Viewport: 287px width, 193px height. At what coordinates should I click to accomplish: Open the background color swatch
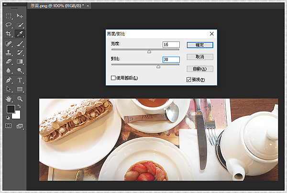pos(18,116)
